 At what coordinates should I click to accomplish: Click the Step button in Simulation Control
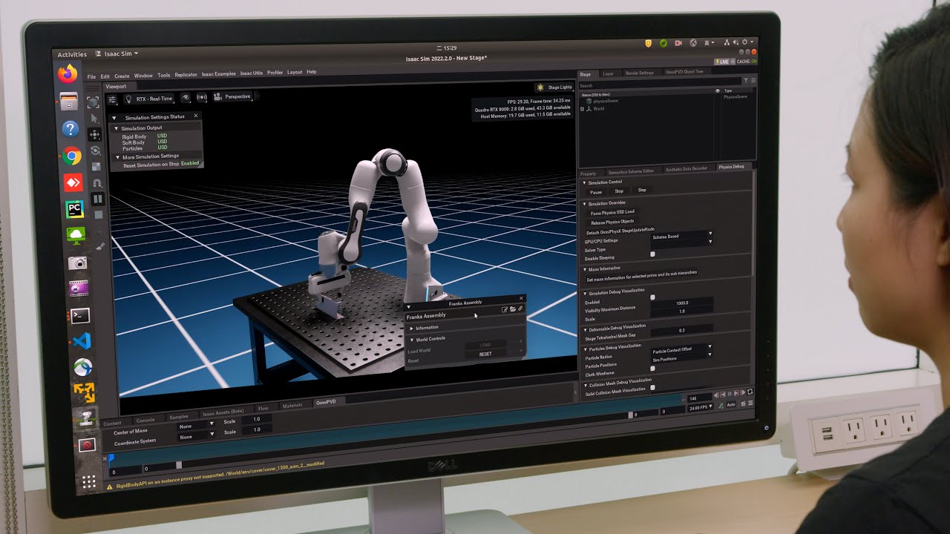(x=642, y=190)
